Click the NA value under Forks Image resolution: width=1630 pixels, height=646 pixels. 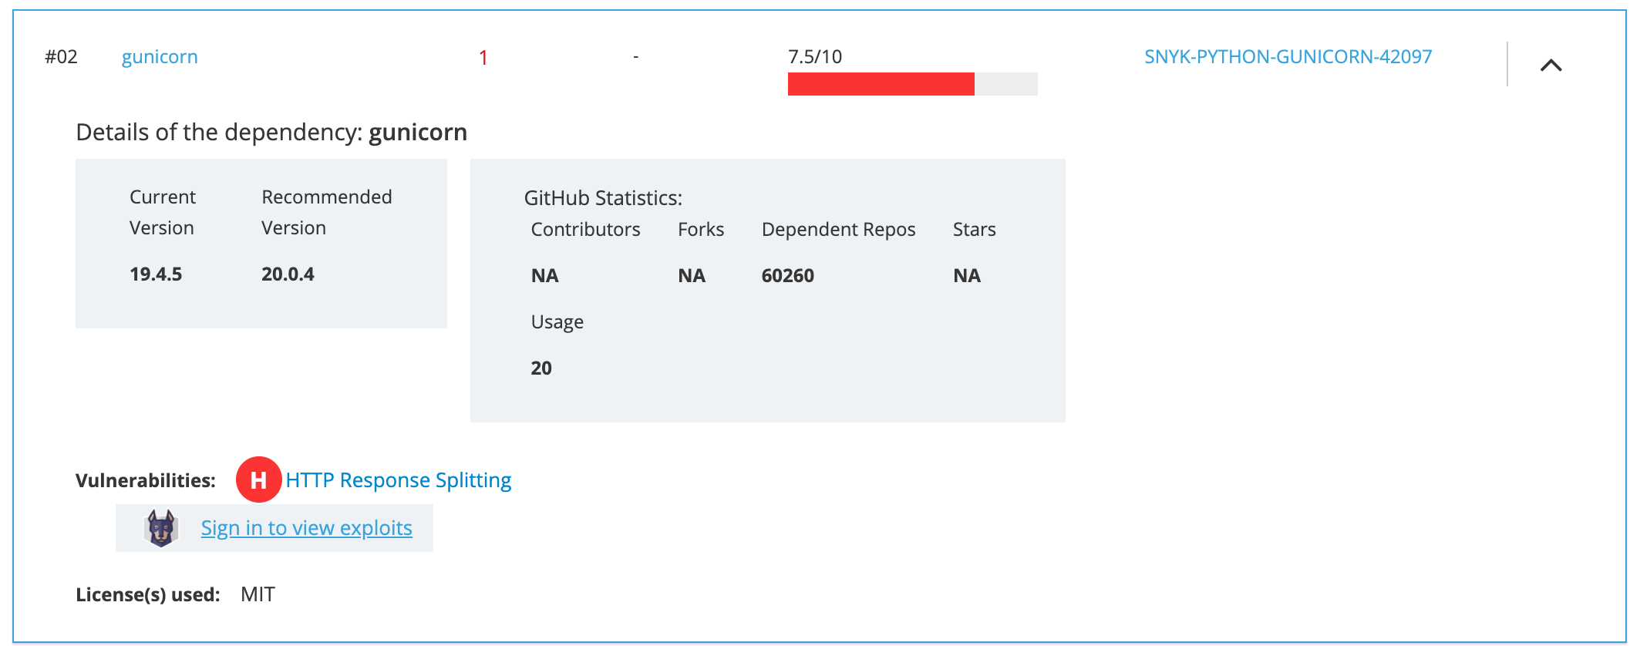click(x=692, y=275)
